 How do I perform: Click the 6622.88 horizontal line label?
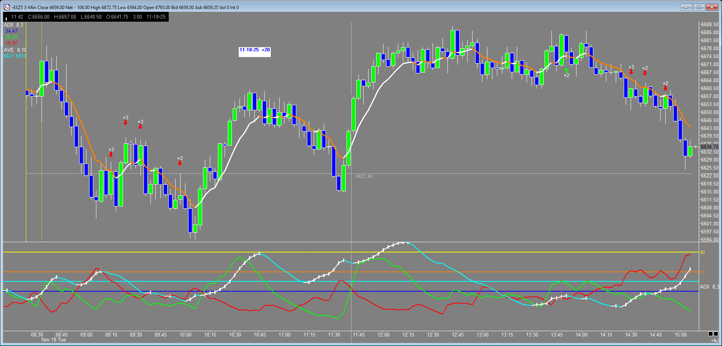point(364,176)
